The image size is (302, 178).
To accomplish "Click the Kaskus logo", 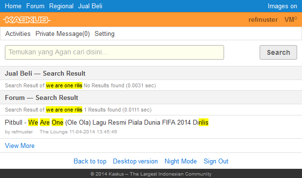I will pyautogui.click(x=27, y=19).
